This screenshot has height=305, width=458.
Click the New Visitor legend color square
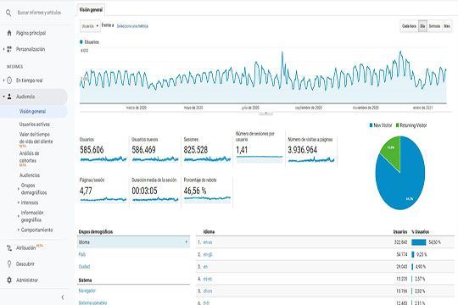point(371,125)
